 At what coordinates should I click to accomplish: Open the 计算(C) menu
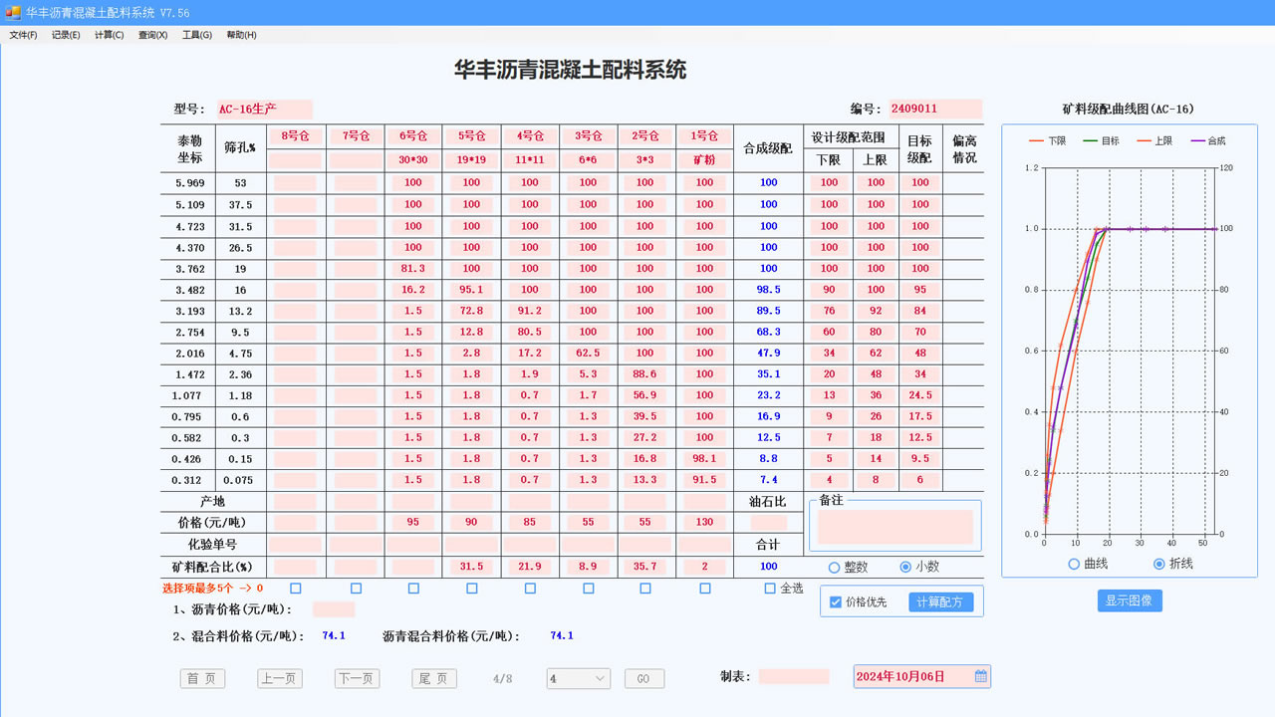pos(108,33)
